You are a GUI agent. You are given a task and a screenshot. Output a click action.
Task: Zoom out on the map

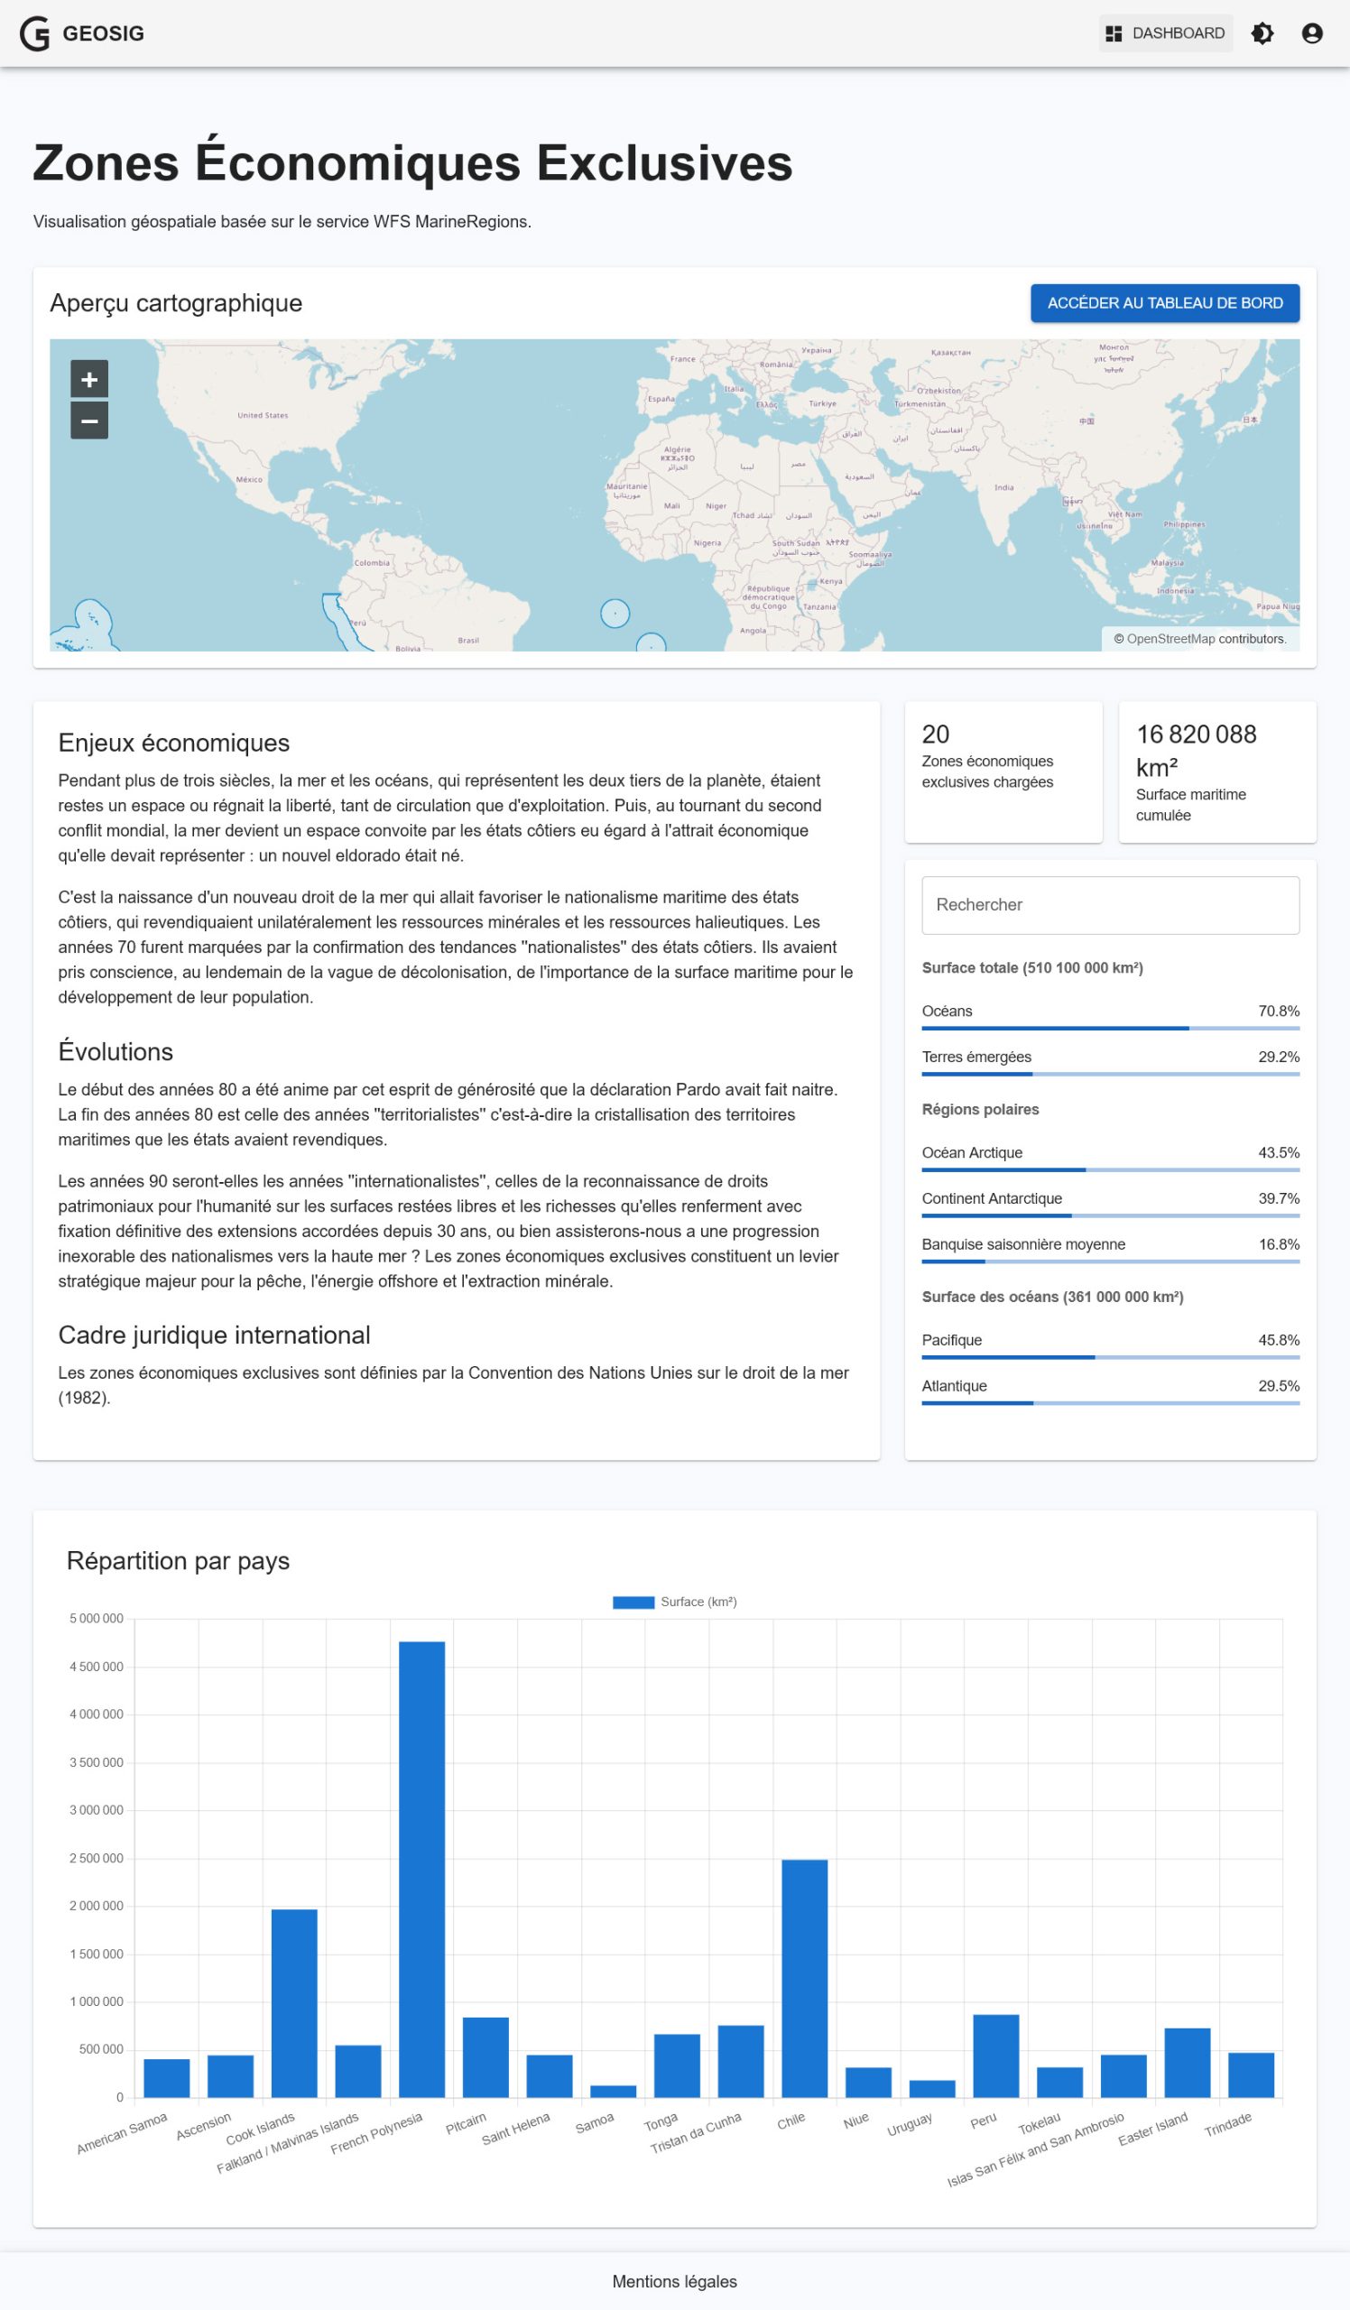(x=89, y=420)
